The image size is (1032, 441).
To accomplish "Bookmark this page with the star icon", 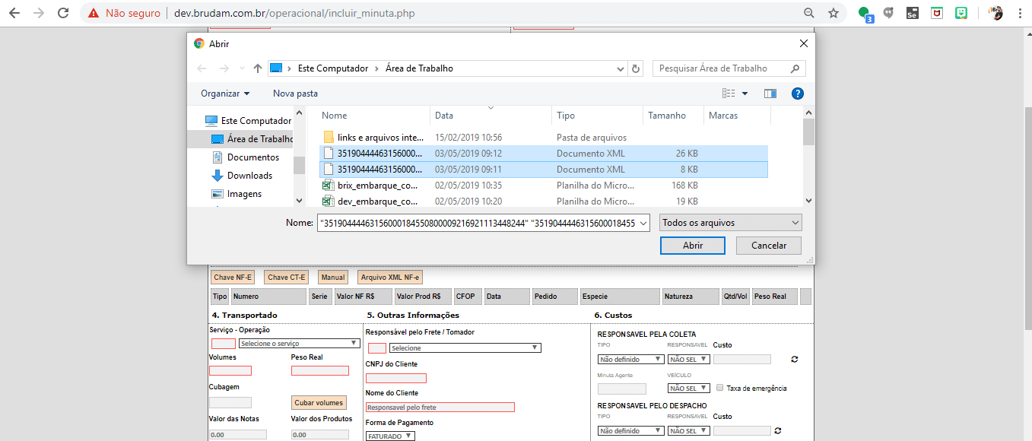I will click(834, 13).
